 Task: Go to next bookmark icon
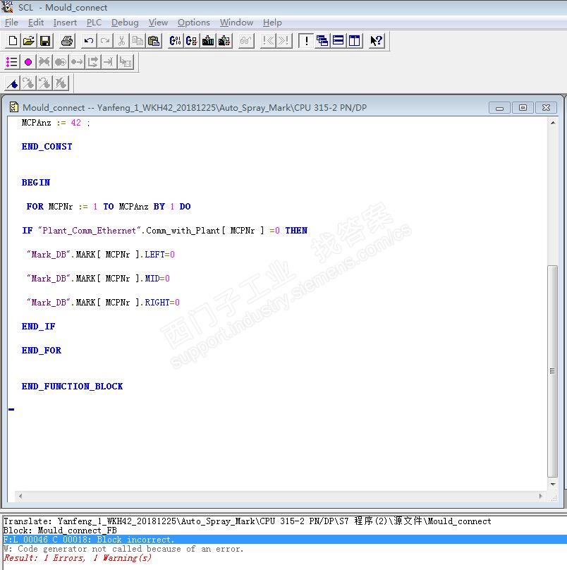(28, 84)
